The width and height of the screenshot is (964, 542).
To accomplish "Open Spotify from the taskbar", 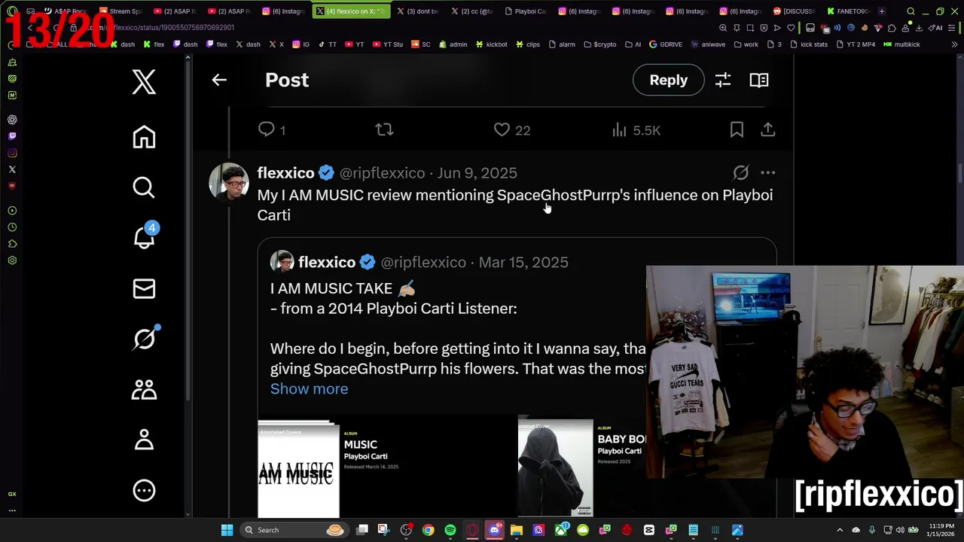I will 450,530.
